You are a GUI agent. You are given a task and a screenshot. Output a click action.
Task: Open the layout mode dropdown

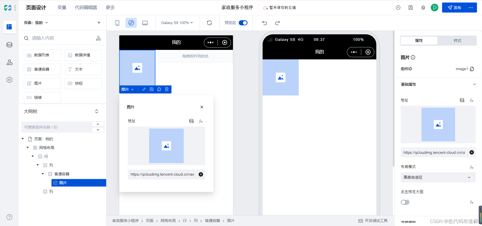click(438, 177)
